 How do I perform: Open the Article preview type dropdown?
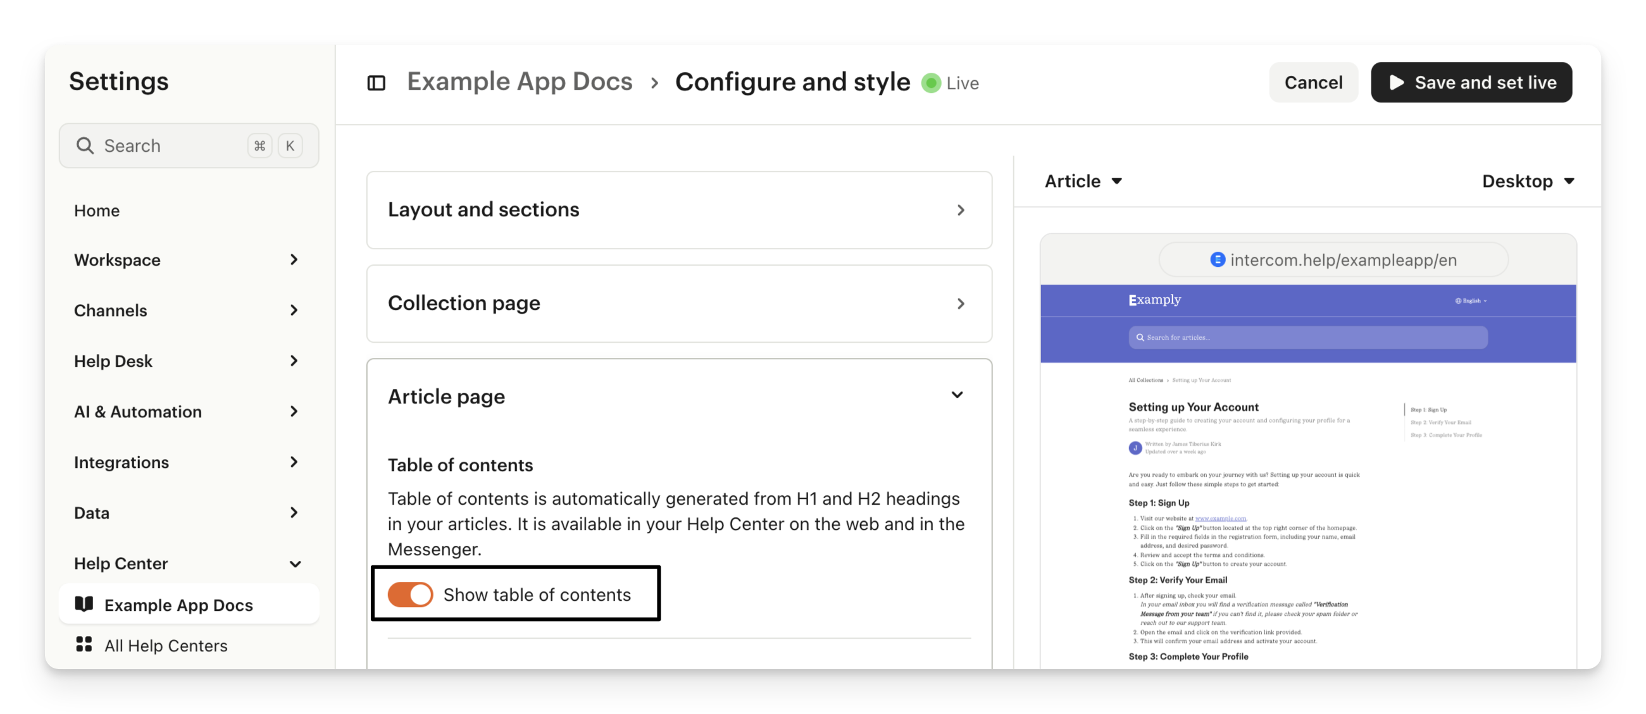(1083, 182)
